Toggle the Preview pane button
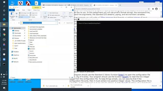163x91 pixels. point(16,14)
